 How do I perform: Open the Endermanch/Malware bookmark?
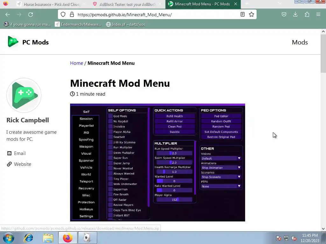tap(78, 24)
